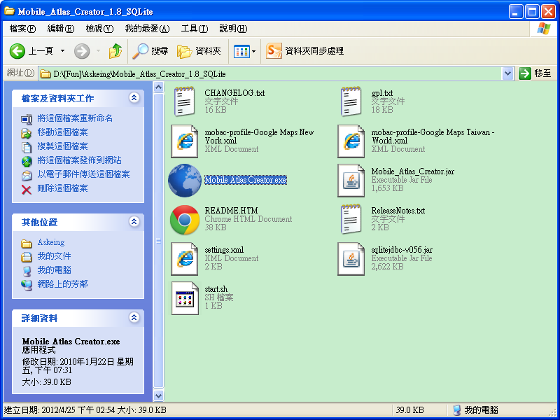The height and width of the screenshot is (420, 560).
Task: Open the 工具(T) menu
Action: point(195,29)
